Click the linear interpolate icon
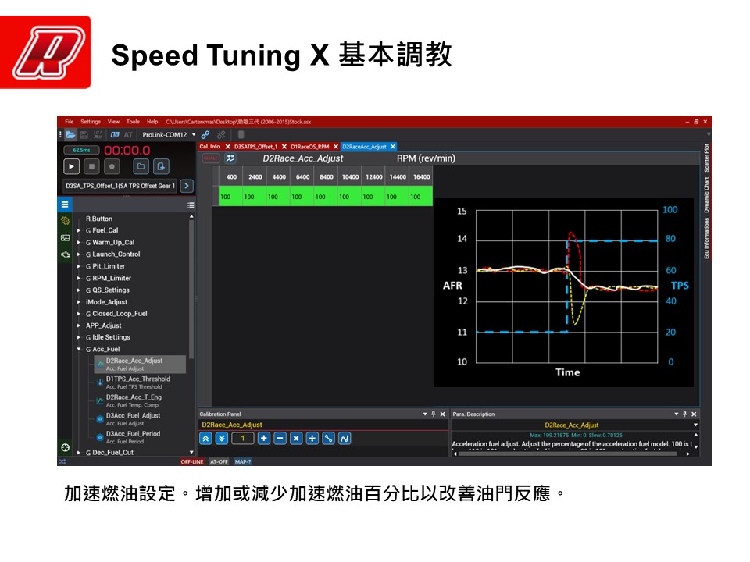The height and width of the screenshot is (562, 750). 328,438
